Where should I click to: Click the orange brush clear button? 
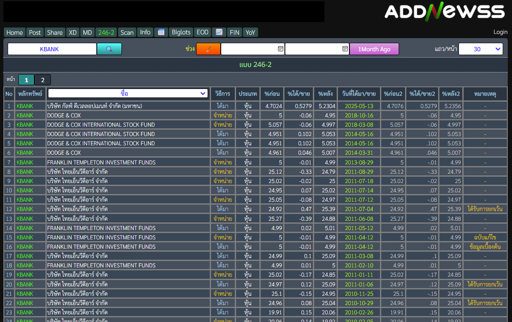[208, 49]
